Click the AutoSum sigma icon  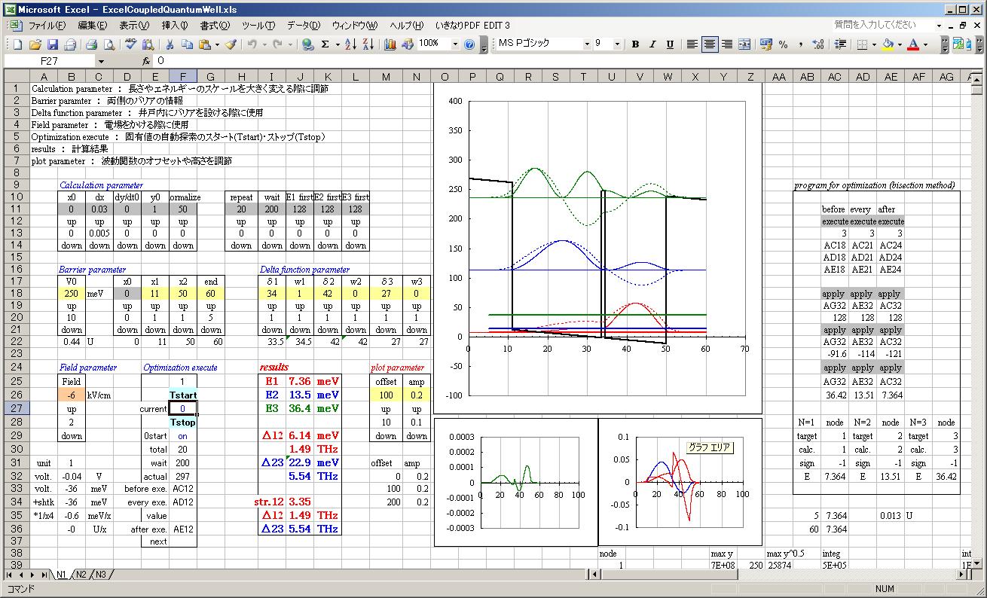coord(325,44)
